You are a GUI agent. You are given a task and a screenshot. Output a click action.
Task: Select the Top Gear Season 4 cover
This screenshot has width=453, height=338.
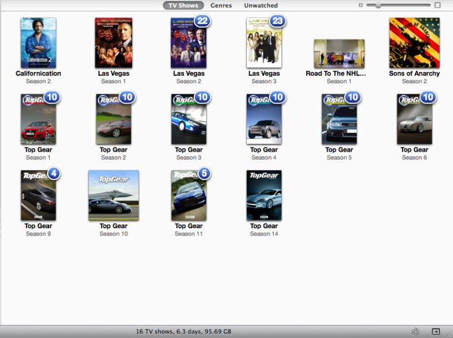tap(264, 119)
